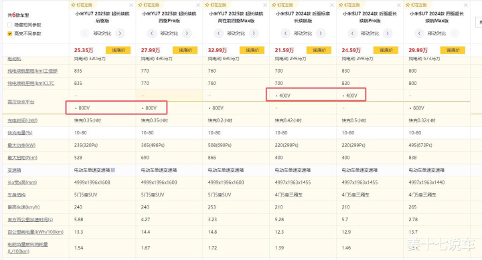
Task: Move 小米YU7 四驱Pro版 right with arrow
Action: 187,33
